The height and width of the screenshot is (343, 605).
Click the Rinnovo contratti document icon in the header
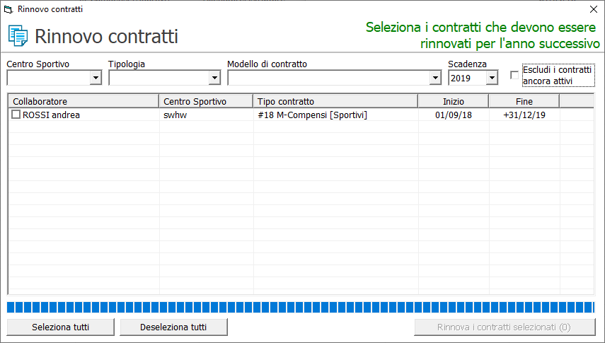click(18, 36)
